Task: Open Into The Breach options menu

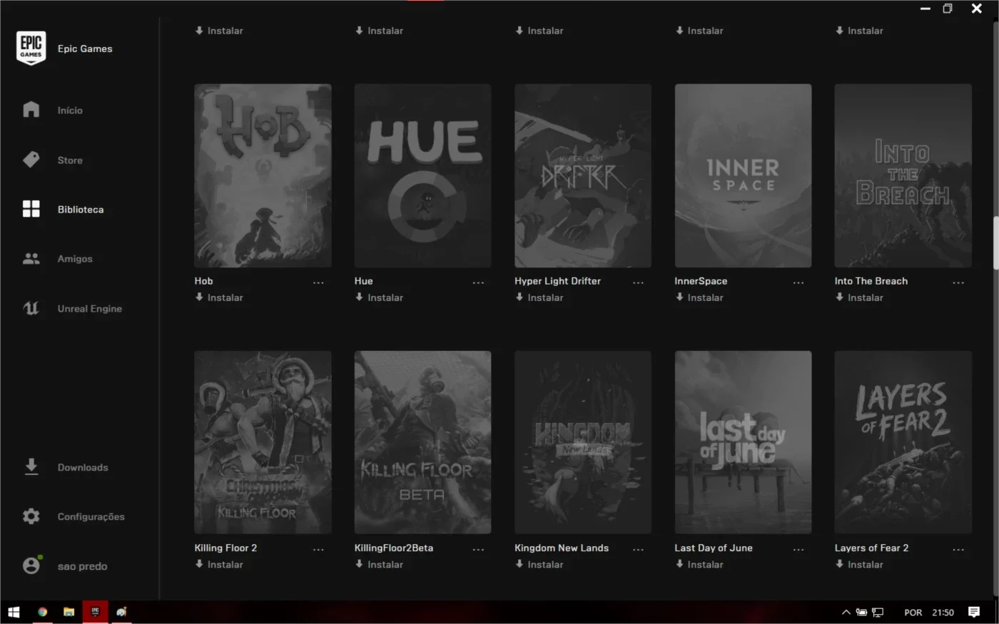Action: [958, 282]
